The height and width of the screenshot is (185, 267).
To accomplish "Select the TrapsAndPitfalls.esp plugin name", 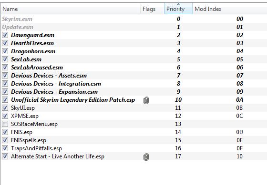I will click(x=36, y=148).
